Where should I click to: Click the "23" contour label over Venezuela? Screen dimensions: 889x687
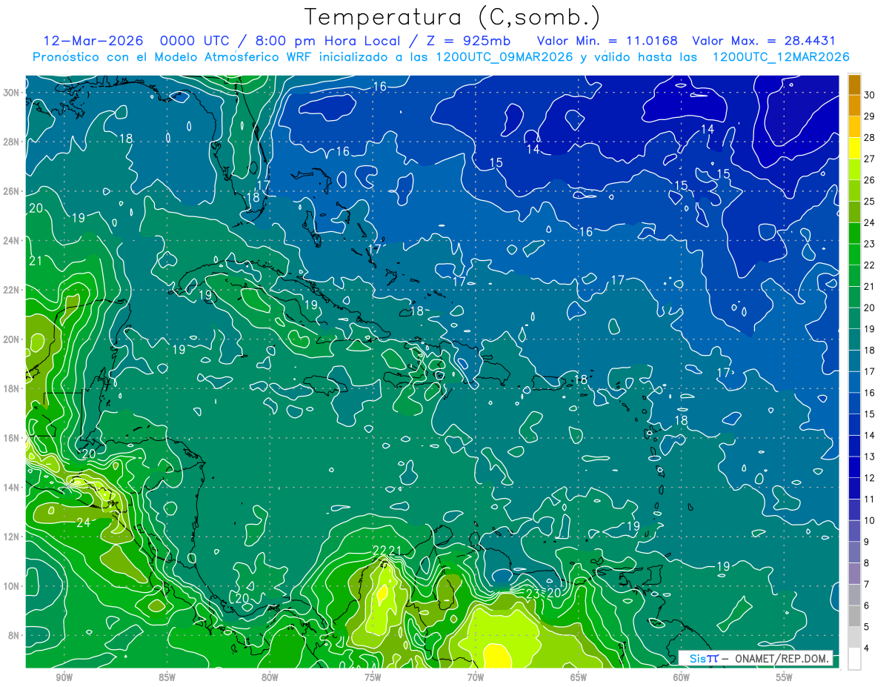[x=533, y=593]
